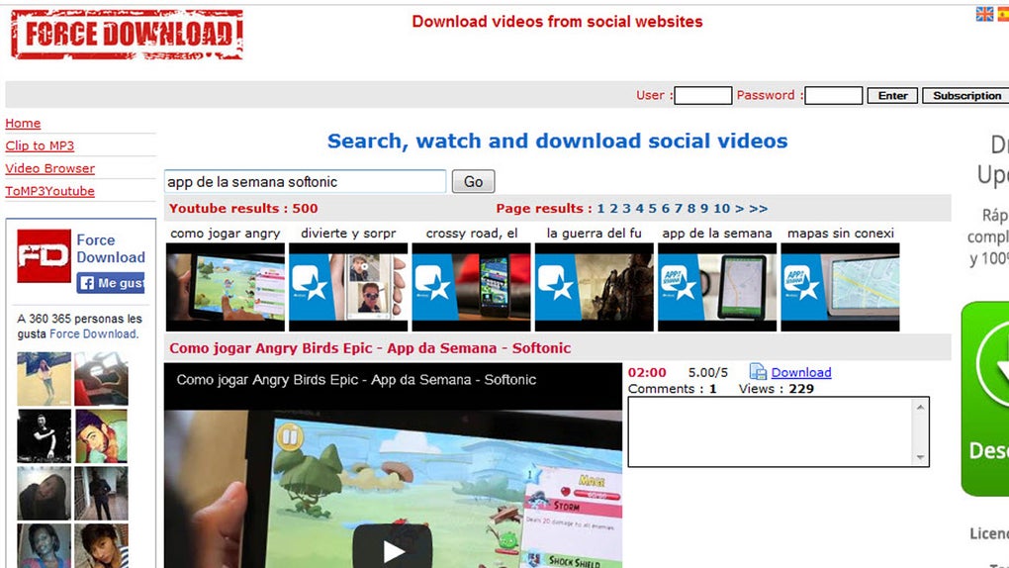1009x568 pixels.
Task: Click the comments box scroll down arrow
Action: pyautogui.click(x=920, y=457)
